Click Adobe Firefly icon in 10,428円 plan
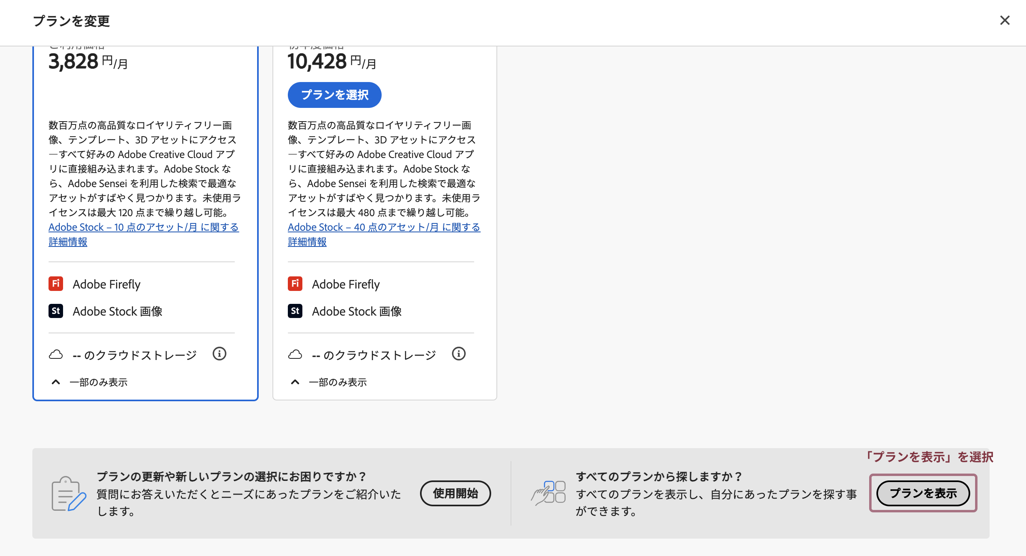This screenshot has height=556, width=1026. tap(295, 284)
